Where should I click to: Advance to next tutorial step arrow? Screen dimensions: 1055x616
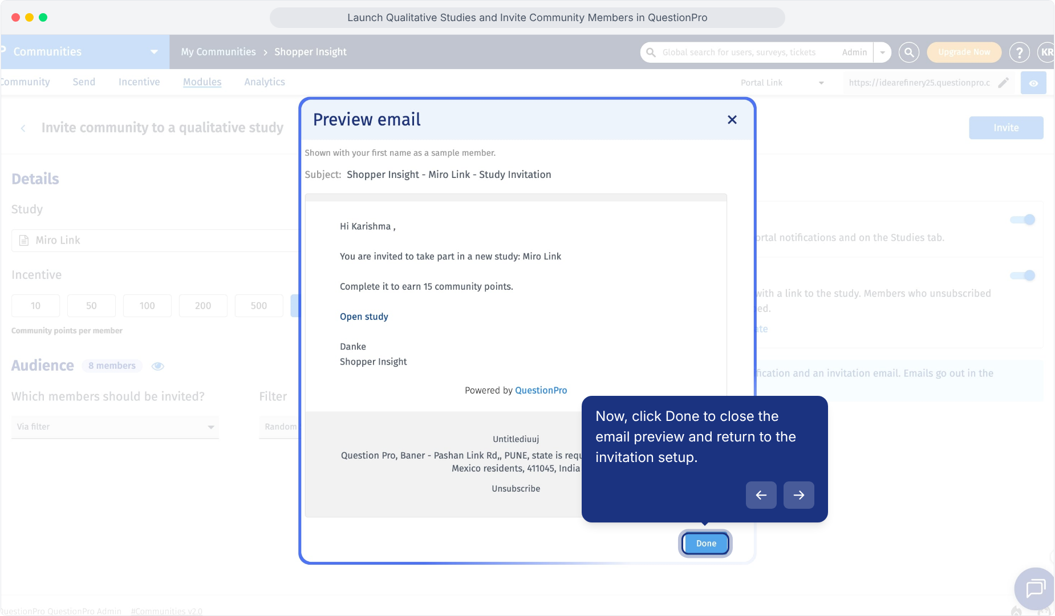tap(798, 495)
